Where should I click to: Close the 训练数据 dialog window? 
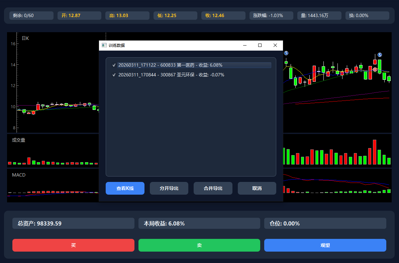click(275, 45)
